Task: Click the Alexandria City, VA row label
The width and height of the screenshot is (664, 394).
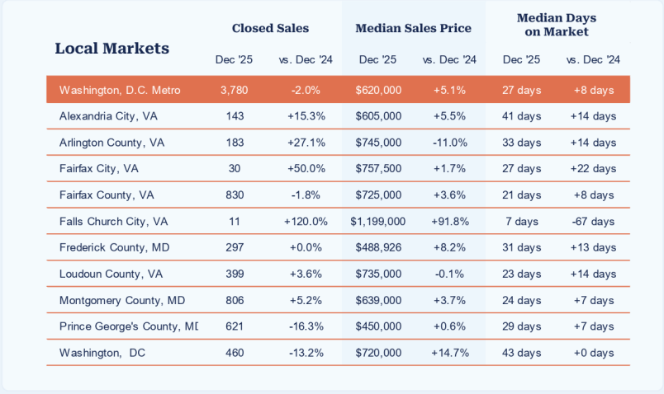Action: coord(108,116)
